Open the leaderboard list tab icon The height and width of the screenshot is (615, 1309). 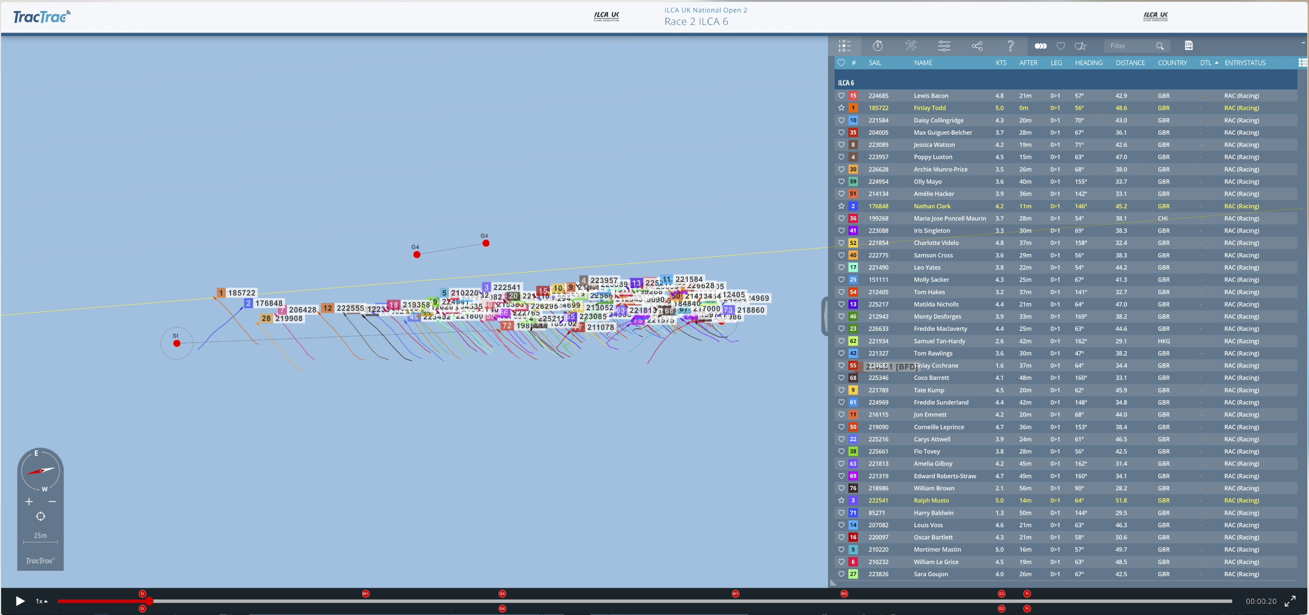point(844,46)
